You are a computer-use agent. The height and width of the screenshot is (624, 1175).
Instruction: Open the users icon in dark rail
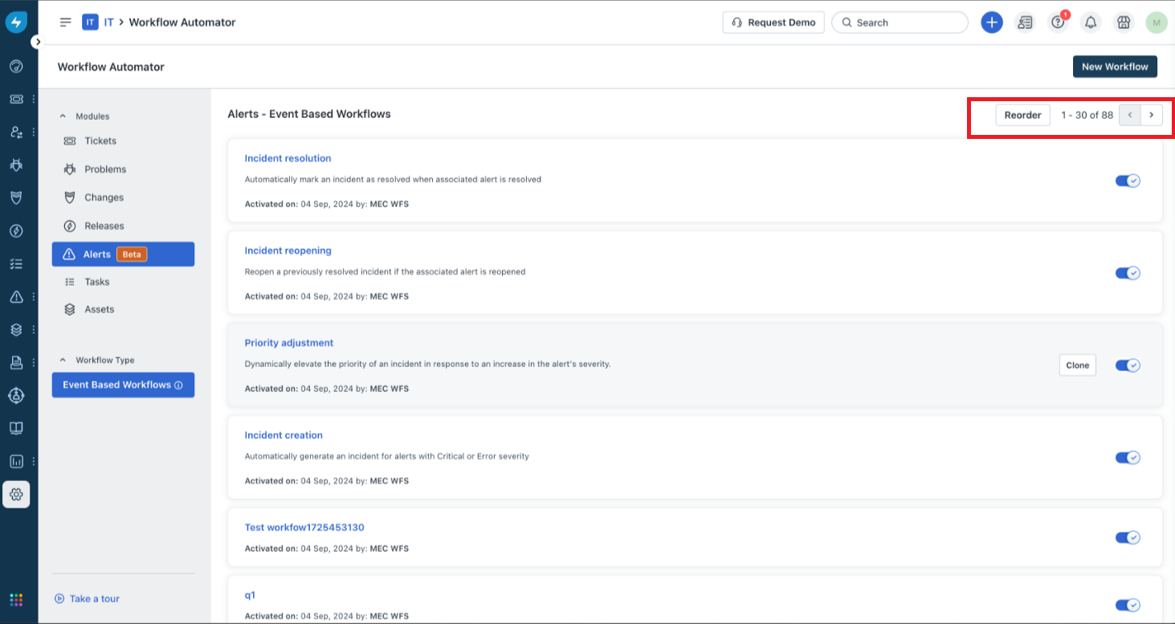16,132
